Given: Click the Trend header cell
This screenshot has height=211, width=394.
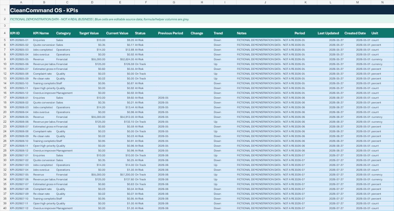Looking at the screenshot, I should click(x=225, y=33).
